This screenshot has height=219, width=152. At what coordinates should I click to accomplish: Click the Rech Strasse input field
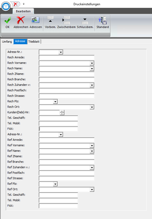pyautogui.click(x=67, y=96)
